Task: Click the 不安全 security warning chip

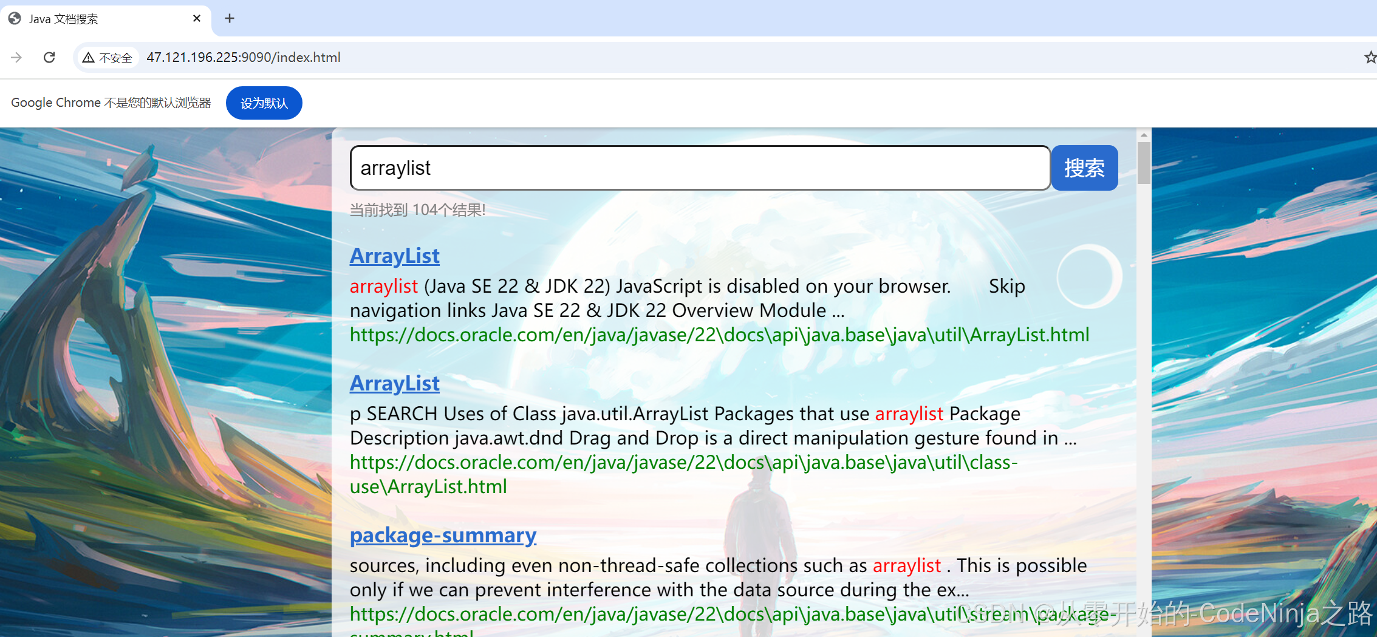Action: [108, 57]
